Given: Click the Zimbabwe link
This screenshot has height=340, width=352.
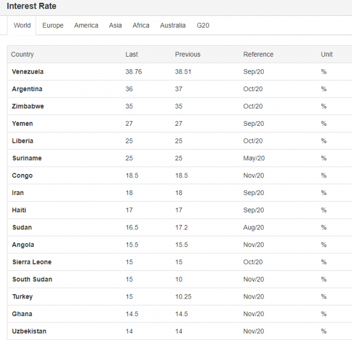Looking at the screenshot, I should click(x=28, y=106).
